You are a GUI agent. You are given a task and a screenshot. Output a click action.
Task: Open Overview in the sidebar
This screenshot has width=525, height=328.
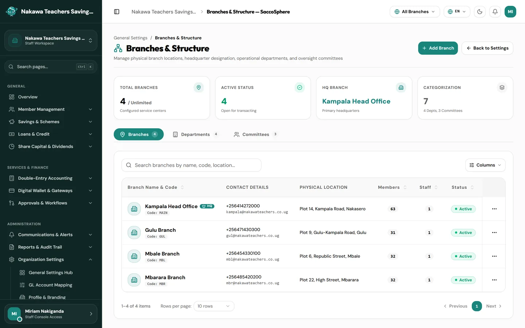(51, 97)
